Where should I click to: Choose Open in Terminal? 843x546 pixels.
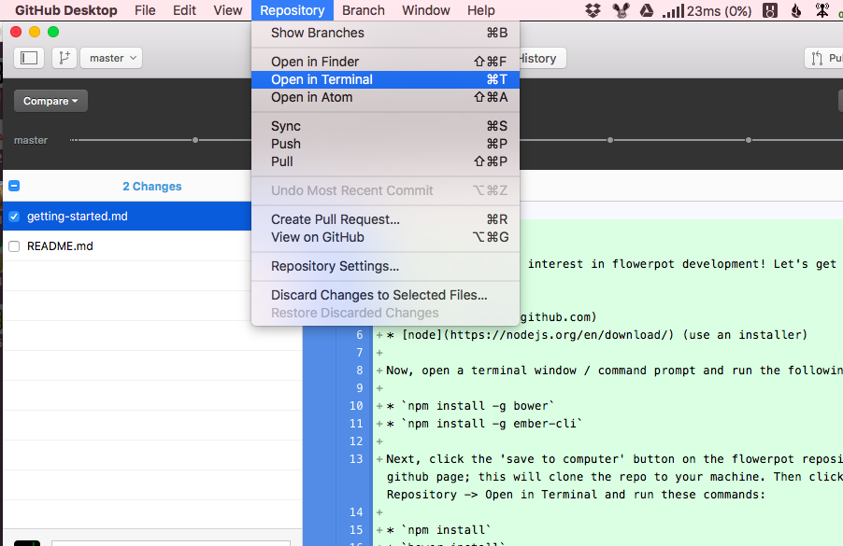click(385, 79)
